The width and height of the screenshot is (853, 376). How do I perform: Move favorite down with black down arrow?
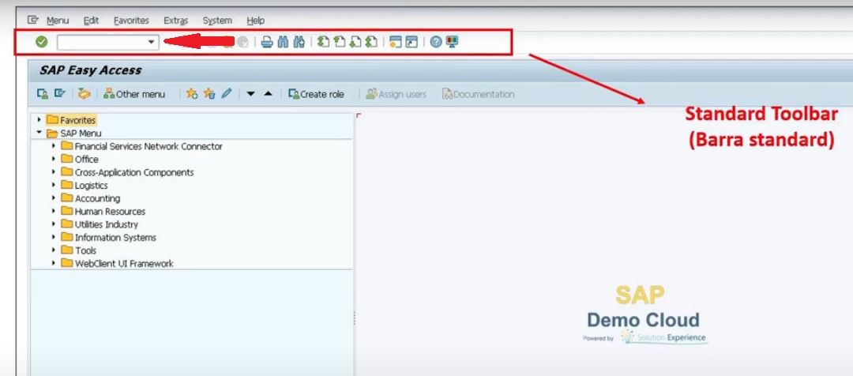click(251, 94)
